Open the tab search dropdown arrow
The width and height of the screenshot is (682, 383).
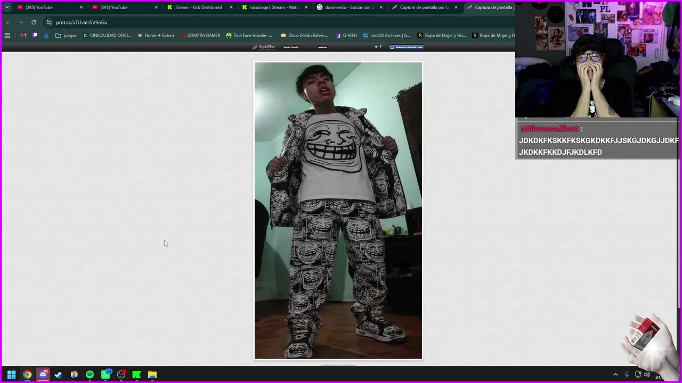[x=7, y=7]
